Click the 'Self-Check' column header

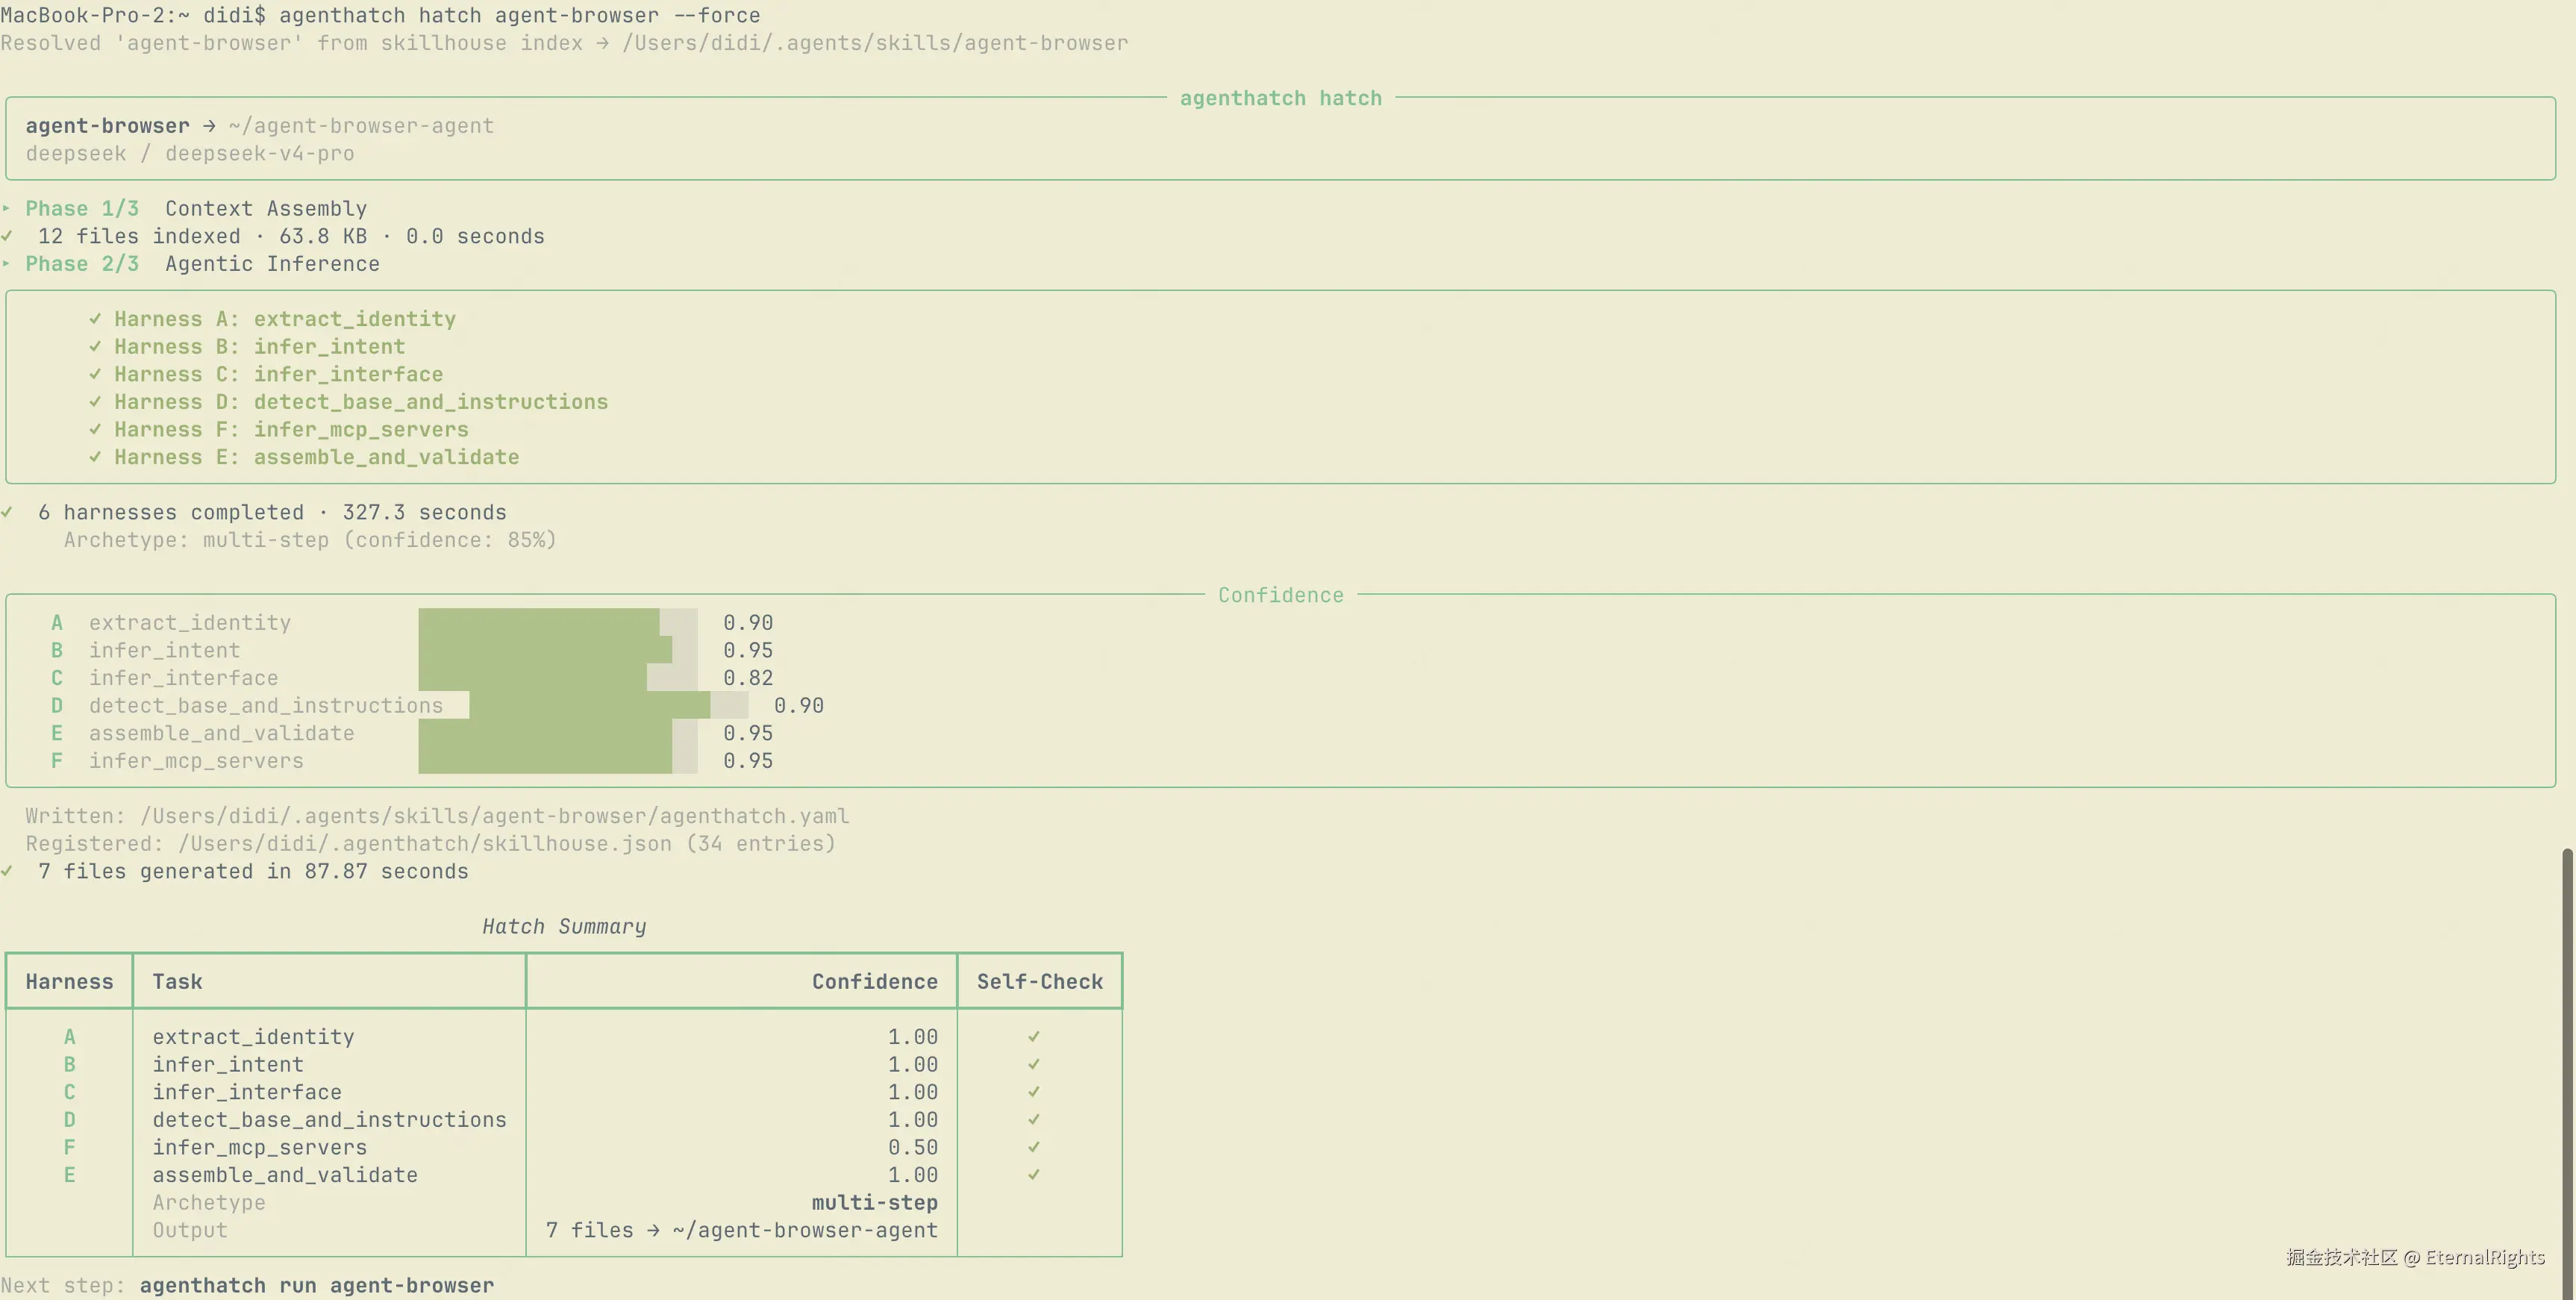coord(1040,982)
